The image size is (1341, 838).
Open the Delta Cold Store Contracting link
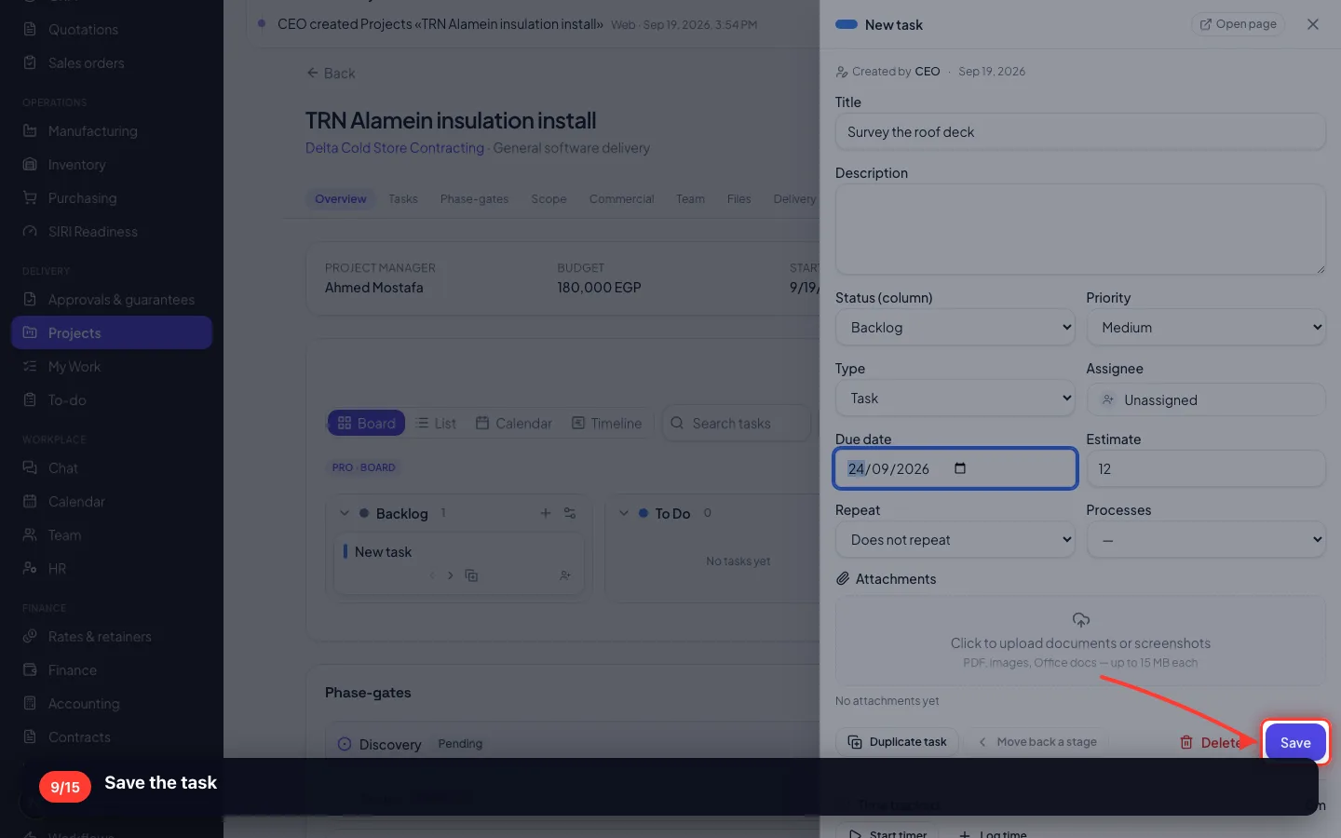395,148
